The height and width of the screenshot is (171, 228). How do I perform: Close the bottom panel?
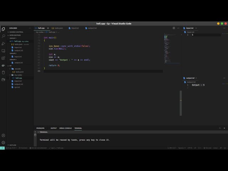click(x=224, y=128)
